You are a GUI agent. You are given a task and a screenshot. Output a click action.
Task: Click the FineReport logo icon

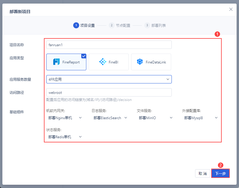[56, 62]
